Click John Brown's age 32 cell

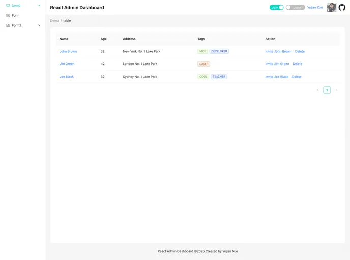102,51
